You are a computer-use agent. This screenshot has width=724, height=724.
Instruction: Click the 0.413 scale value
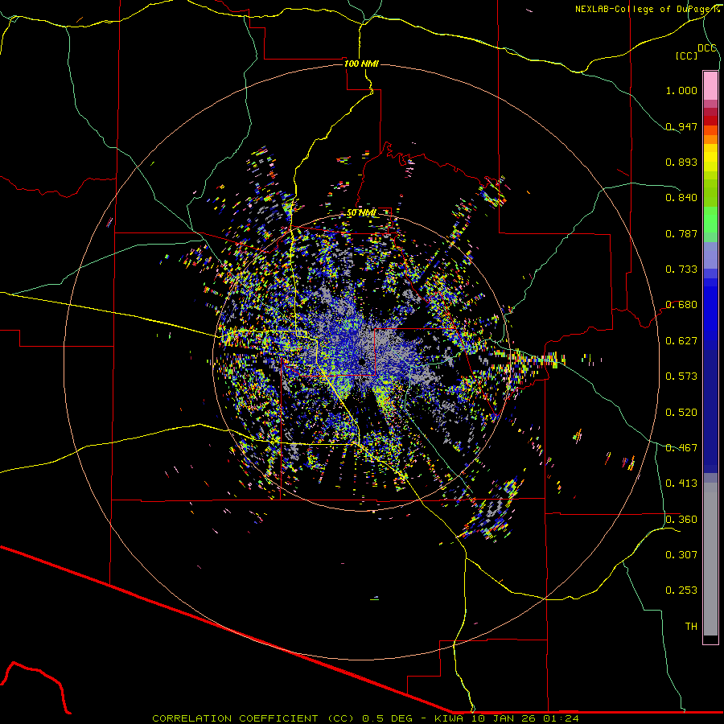681,483
